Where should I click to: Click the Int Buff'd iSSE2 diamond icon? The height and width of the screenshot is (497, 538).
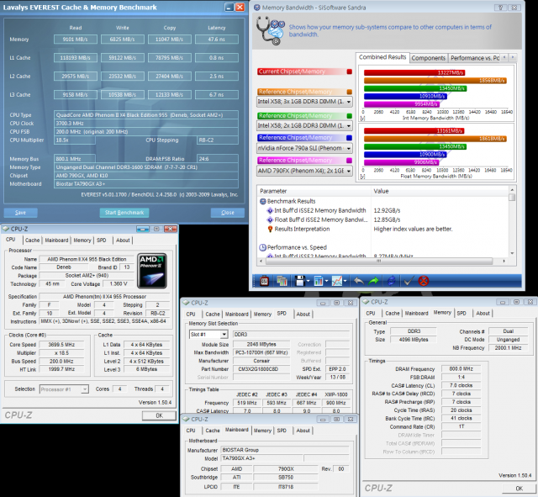tap(270, 210)
